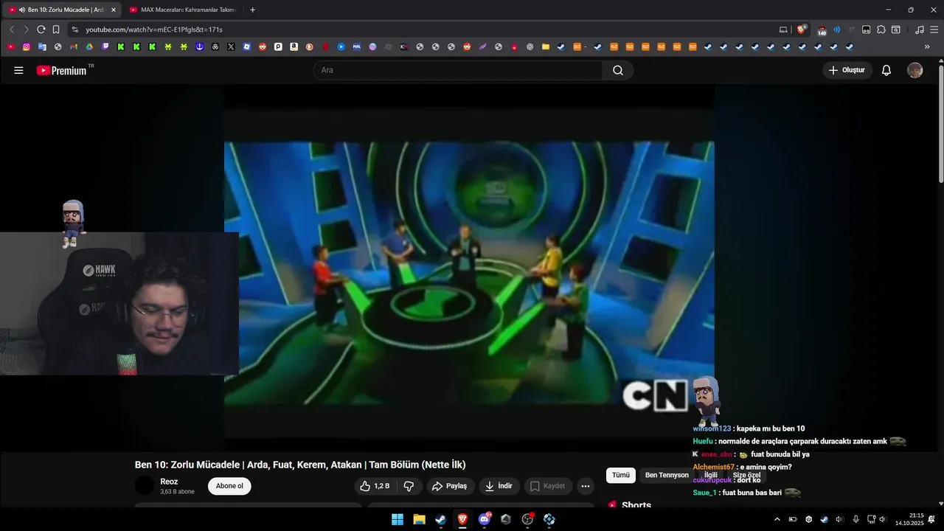Open the Google Drive bookmark
This screenshot has width=944, height=531.
[89, 46]
